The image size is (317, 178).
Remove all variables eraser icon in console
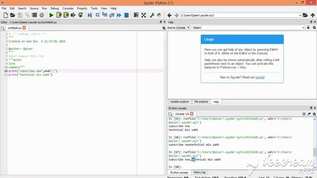point(309,114)
